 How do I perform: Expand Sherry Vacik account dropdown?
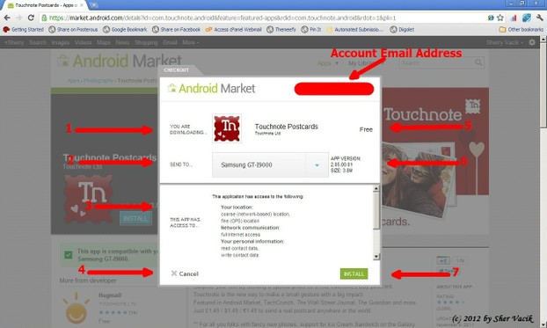point(505,42)
